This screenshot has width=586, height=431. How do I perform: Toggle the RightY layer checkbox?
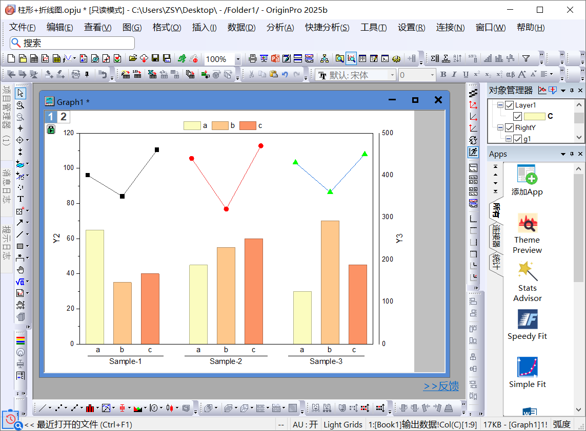[x=509, y=127]
